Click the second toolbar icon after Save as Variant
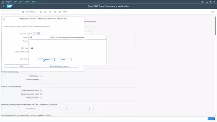This screenshot has height=122, width=217. click(45, 12)
